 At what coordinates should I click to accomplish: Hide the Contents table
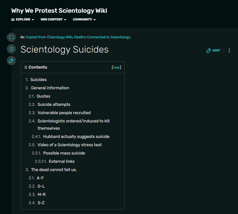[116, 68]
